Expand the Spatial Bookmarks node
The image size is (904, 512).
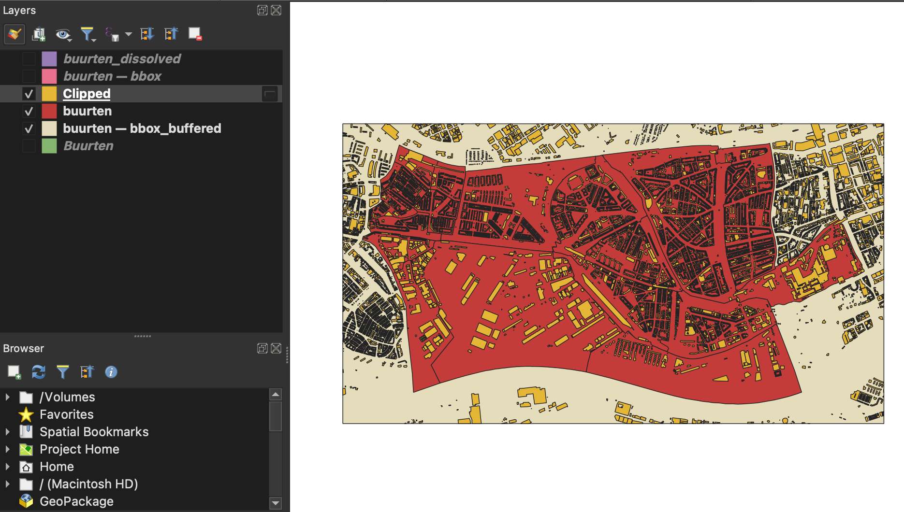point(8,432)
